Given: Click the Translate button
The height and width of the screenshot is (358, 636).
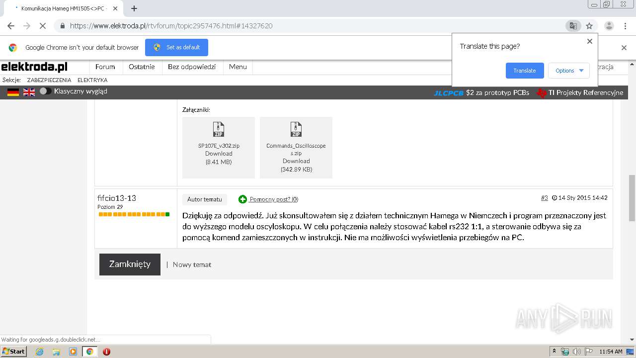Looking at the screenshot, I should coord(525,71).
